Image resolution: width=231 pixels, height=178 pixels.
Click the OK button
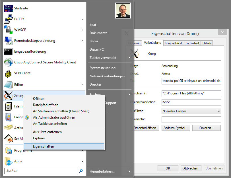[x=168, y=168]
